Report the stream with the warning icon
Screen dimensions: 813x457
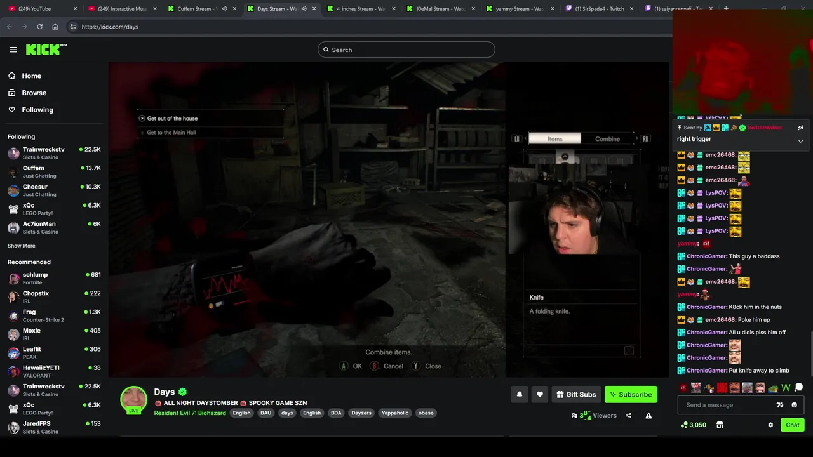click(648, 416)
